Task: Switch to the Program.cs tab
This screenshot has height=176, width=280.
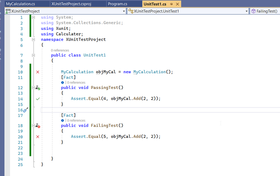Action: [118, 4]
